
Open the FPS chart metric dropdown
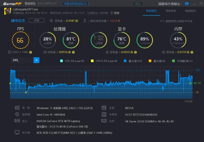(x=36, y=60)
